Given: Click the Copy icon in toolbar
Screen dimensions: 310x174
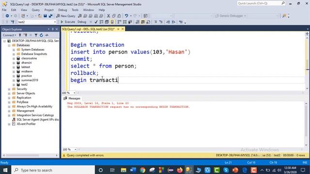Looking at the screenshot, I should click(x=114, y=16).
